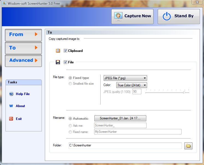Choose the Ask me filename option

click(x=70, y=125)
